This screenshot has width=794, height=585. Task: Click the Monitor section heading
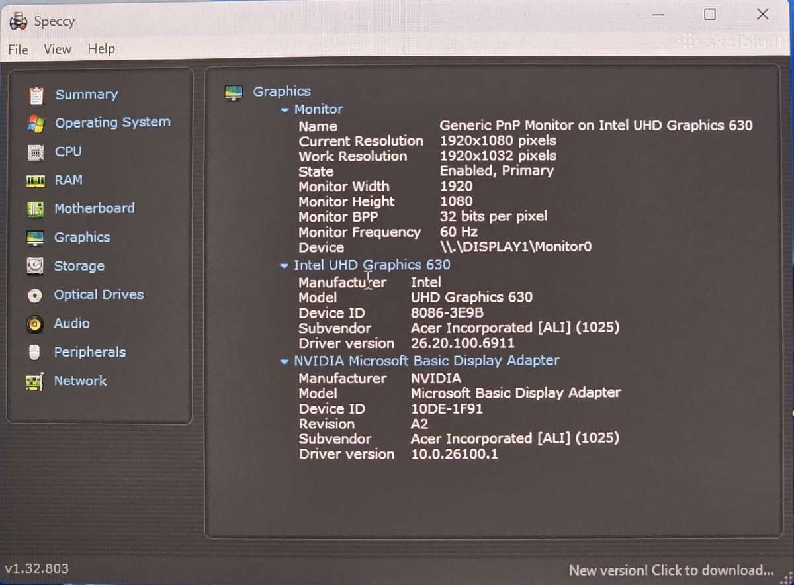point(319,109)
